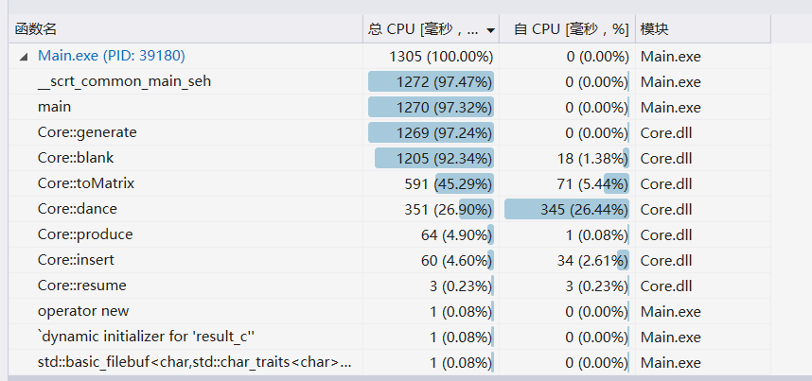This screenshot has height=381, width=812.
Task: Select the Core::dance function row
Action: [x=389, y=209]
